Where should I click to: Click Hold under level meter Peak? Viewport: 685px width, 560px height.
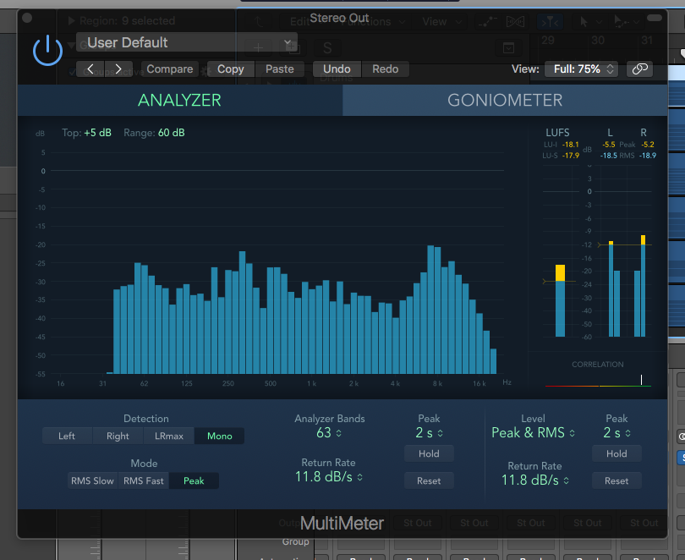tap(616, 454)
